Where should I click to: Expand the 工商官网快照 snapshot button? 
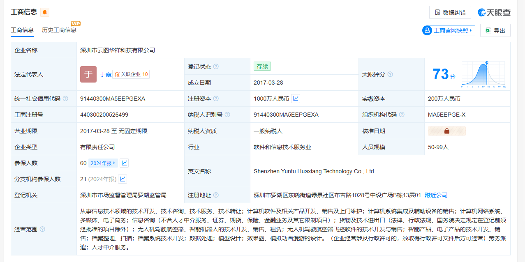[449, 30]
